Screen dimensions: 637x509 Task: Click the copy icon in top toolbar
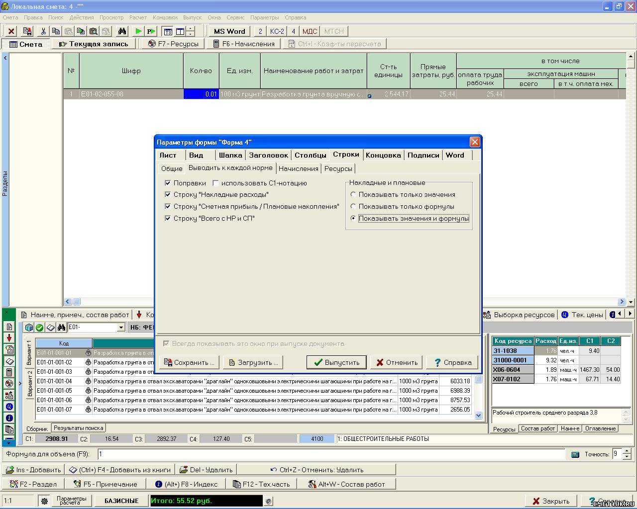coord(56,31)
